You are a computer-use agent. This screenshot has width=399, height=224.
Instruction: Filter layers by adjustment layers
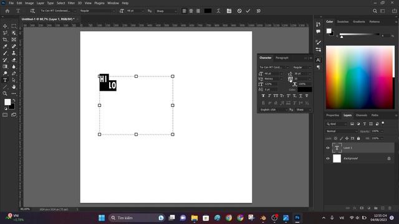(x=358, y=124)
